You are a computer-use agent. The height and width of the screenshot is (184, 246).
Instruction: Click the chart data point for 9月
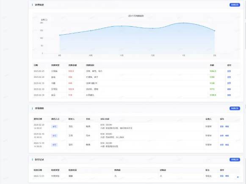60,35
